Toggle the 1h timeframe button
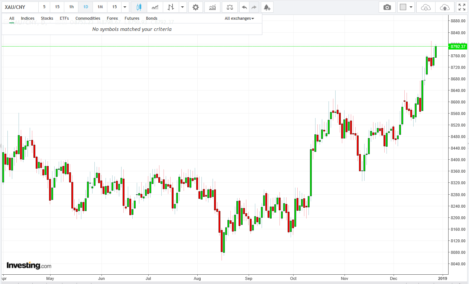The image size is (469, 284). tap(71, 7)
